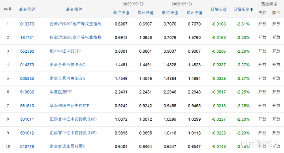Open fund code 161721
The width and height of the screenshot is (284, 153).
(27, 37)
